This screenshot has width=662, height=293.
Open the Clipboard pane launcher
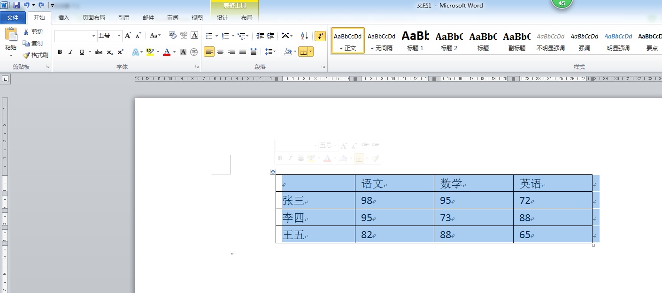pyautogui.click(x=47, y=67)
